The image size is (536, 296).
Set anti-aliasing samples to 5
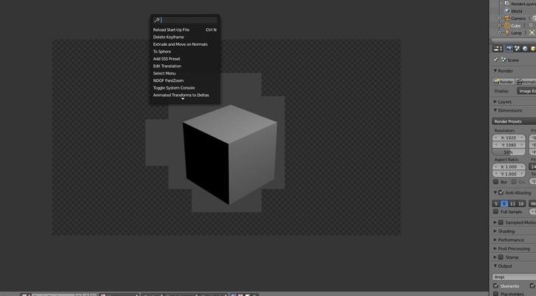point(496,203)
